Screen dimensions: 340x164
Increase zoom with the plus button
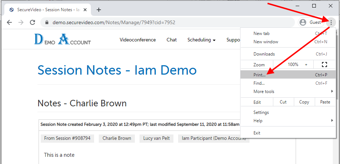[x=306, y=65]
